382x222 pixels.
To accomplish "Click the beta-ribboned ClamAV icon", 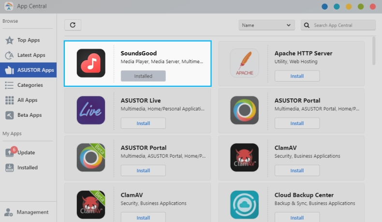I will 91,205.
